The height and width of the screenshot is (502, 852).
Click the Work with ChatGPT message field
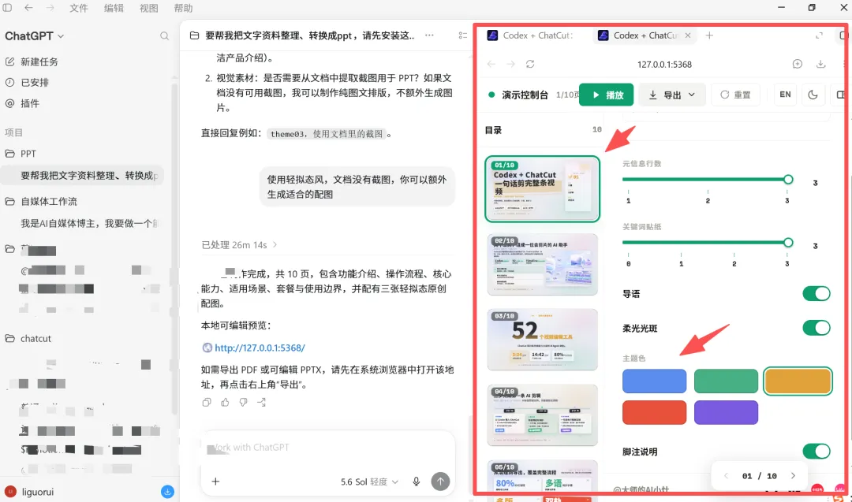pos(327,448)
